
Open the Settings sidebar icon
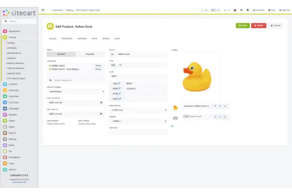5,139
